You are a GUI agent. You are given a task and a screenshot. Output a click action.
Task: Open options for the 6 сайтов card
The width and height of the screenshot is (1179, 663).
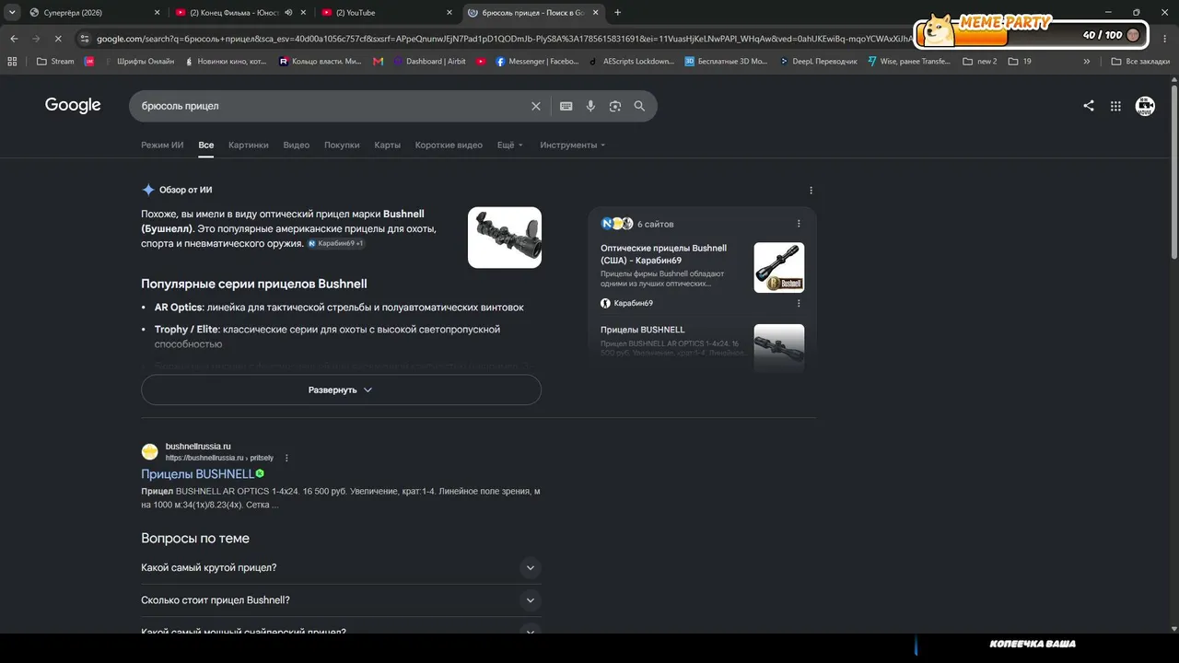pyautogui.click(x=799, y=224)
